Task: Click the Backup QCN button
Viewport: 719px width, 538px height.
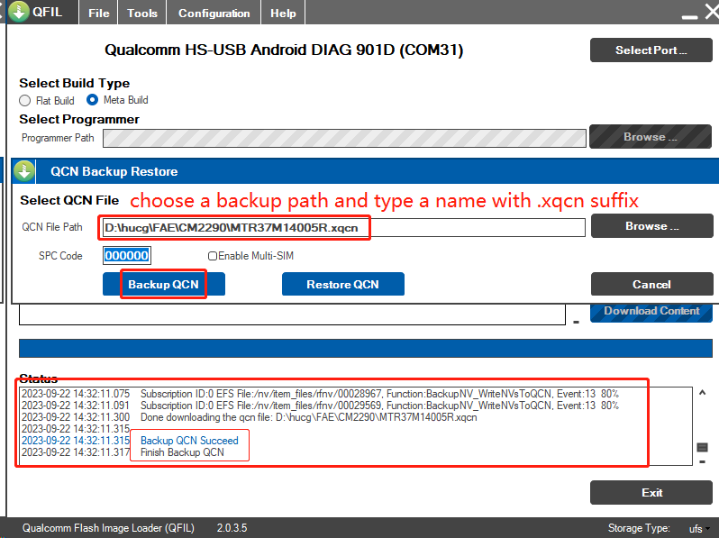Action: [164, 285]
